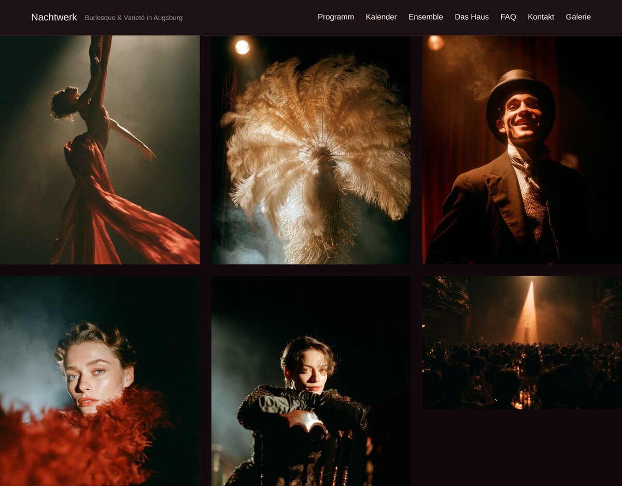Open the Programm menu item
The height and width of the screenshot is (486, 622).
pos(336,17)
